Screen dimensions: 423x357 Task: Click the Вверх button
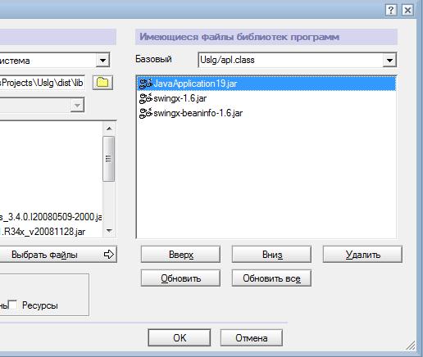tap(180, 255)
